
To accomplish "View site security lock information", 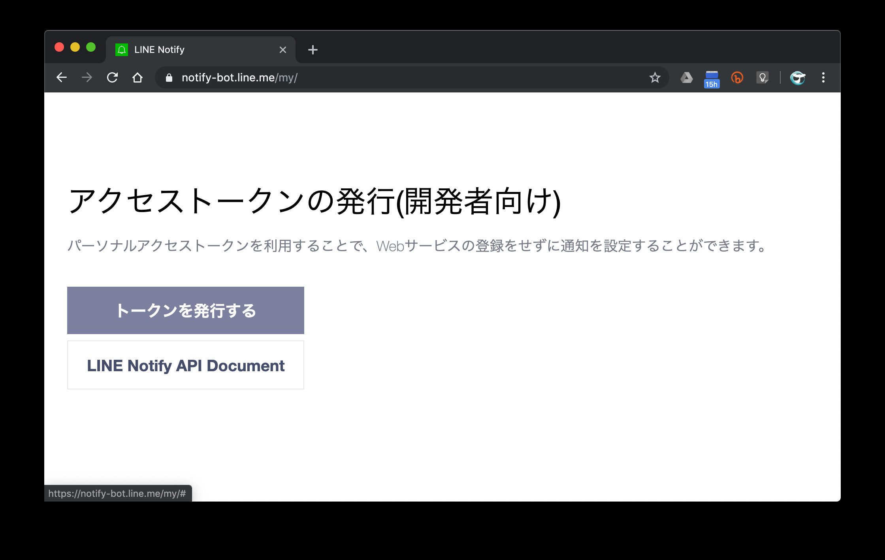I will (x=169, y=78).
